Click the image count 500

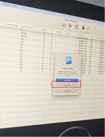(90, 66)
